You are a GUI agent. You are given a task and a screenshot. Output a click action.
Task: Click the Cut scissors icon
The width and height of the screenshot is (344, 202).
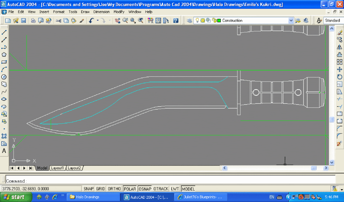pyautogui.click(x=58, y=21)
